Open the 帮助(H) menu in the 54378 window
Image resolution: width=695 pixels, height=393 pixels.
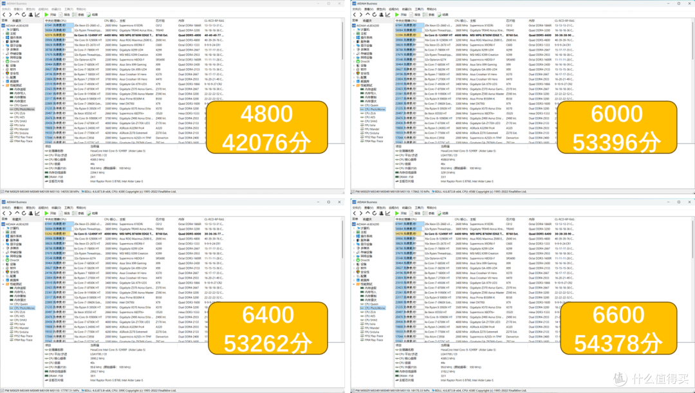[432, 207]
